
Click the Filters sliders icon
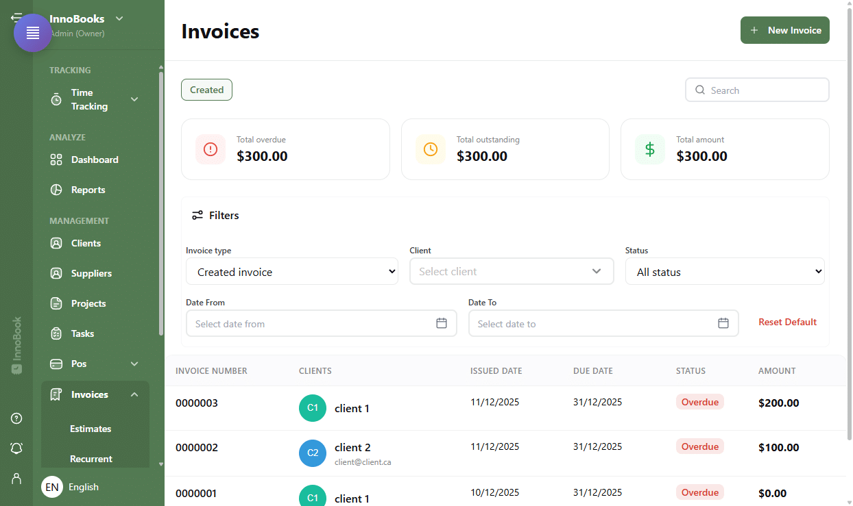(x=197, y=215)
